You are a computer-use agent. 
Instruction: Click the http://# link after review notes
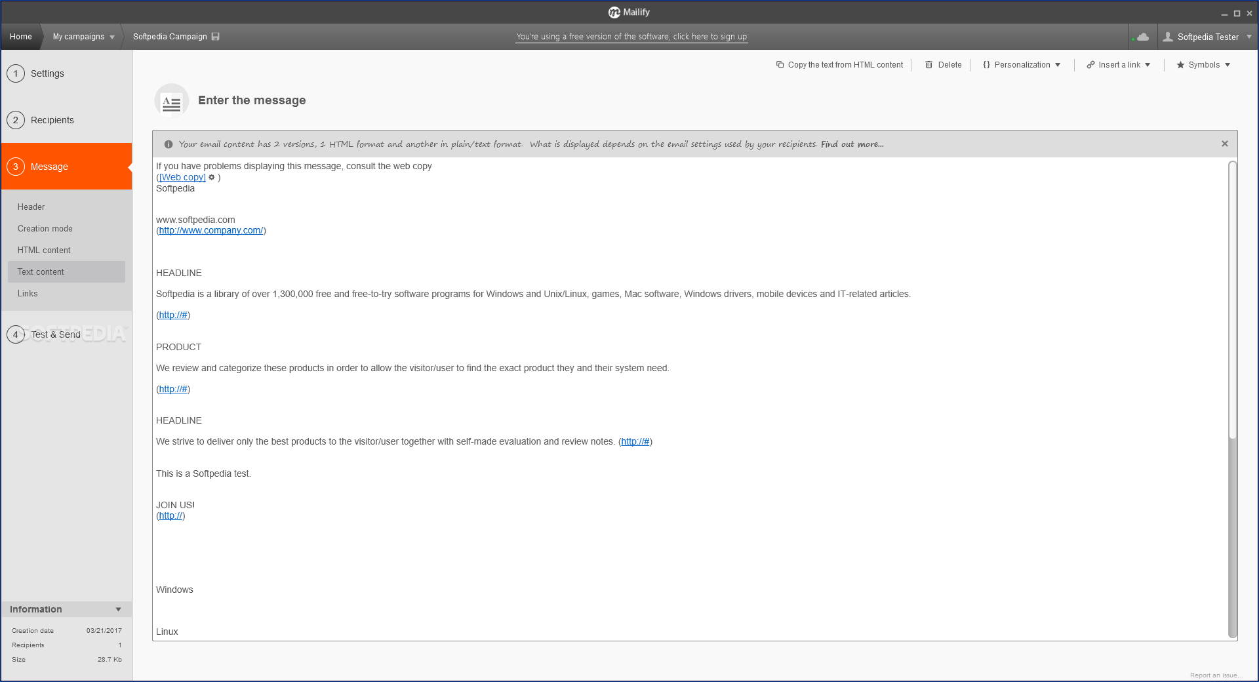click(635, 441)
